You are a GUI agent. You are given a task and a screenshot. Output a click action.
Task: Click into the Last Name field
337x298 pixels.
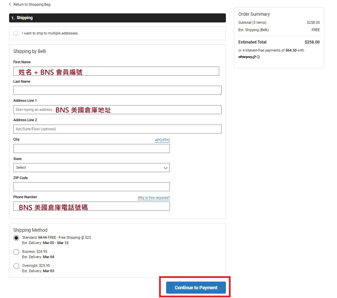(117, 90)
